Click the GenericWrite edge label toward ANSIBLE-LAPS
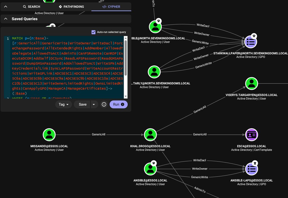Viewport: 288px width, 198px height. click(x=199, y=177)
